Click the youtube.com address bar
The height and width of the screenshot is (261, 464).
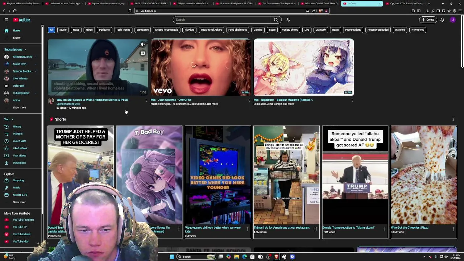pyautogui.click(x=221, y=11)
